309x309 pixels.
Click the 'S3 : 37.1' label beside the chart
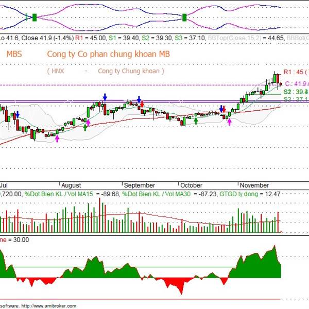[296, 99]
